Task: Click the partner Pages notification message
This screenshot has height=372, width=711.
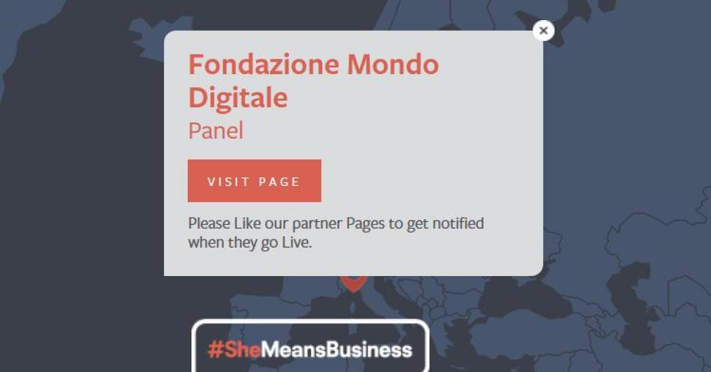Action: [x=336, y=233]
